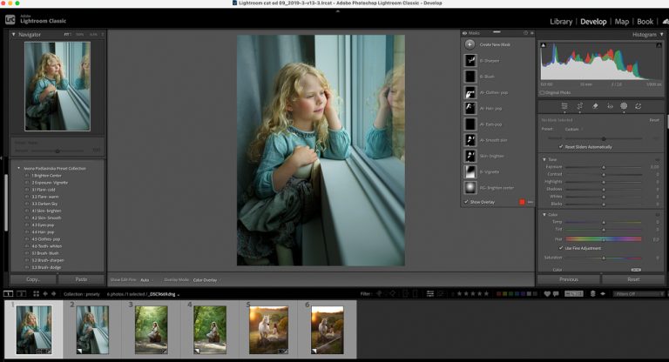Select the AI- Clothes- pop mask thumbnail

470,92
